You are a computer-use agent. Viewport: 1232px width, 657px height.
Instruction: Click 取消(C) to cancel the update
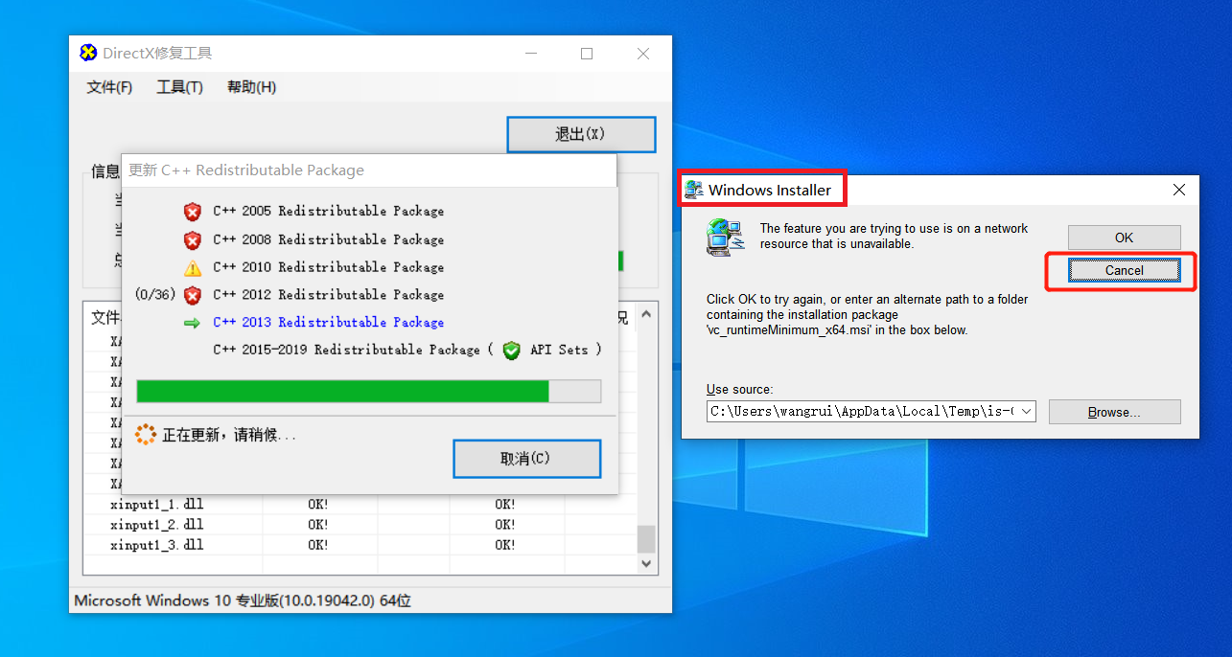tap(526, 459)
